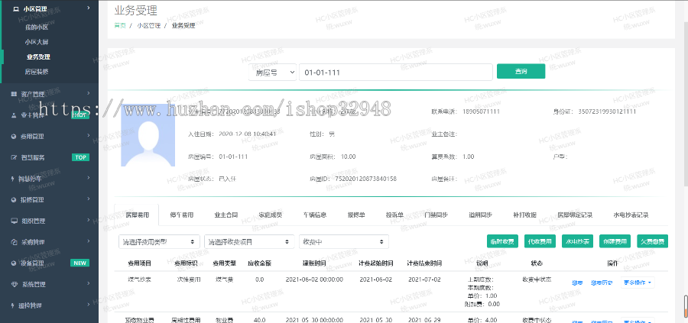The image size is (688, 323).
Task: Open the 房屋号 search type dropdown
Action: tap(273, 72)
